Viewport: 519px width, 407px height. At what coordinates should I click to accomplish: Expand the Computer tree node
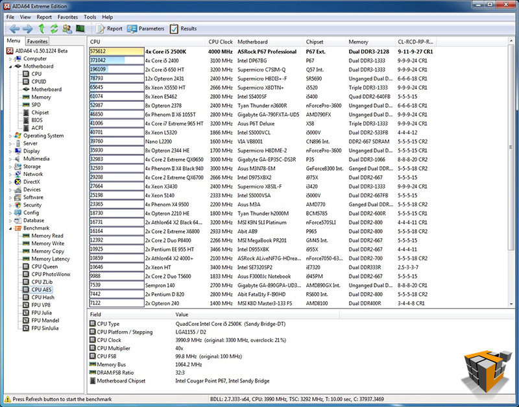(10, 59)
